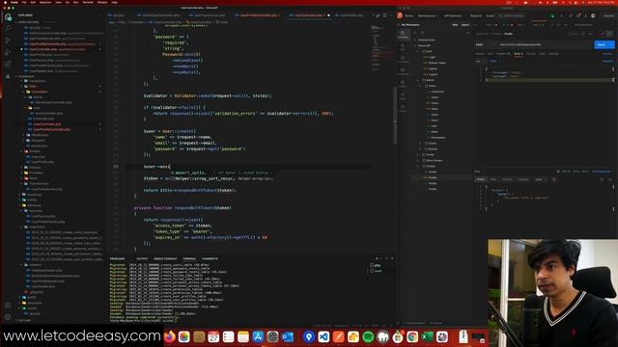Image resolution: width=618 pixels, height=347 pixels.
Task: Click Beautify link in request body
Action: [607, 61]
